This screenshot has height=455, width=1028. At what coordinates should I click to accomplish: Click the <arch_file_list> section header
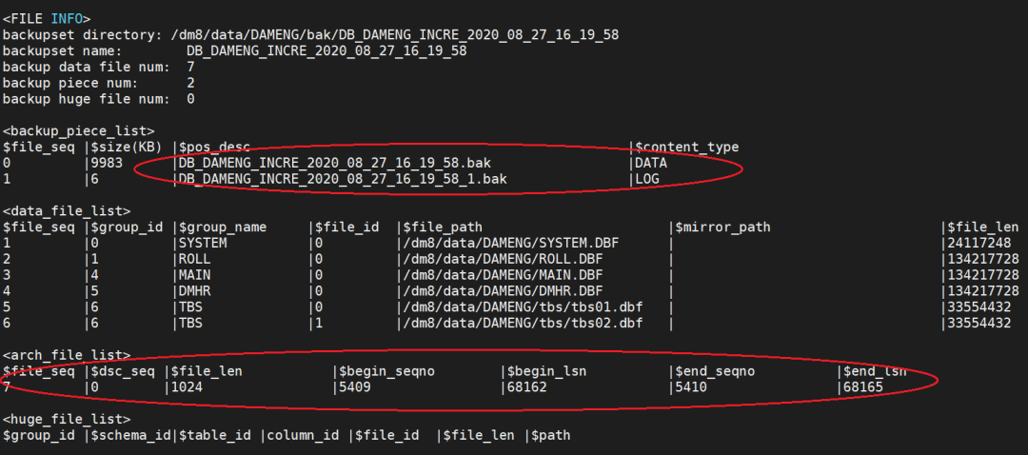(x=67, y=355)
